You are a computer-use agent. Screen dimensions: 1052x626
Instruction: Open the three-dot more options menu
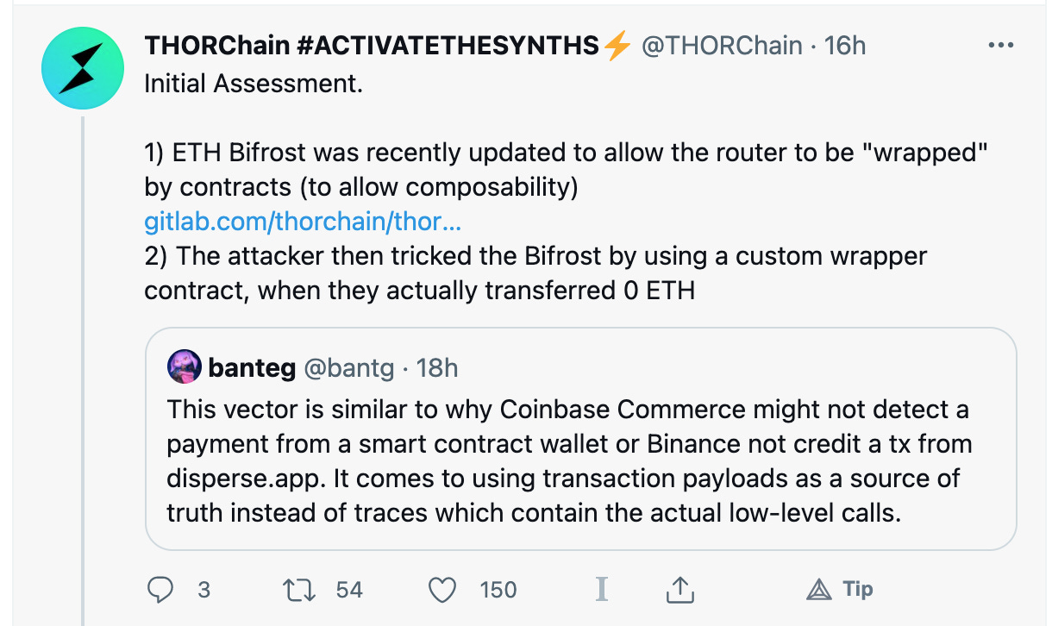point(1000,45)
